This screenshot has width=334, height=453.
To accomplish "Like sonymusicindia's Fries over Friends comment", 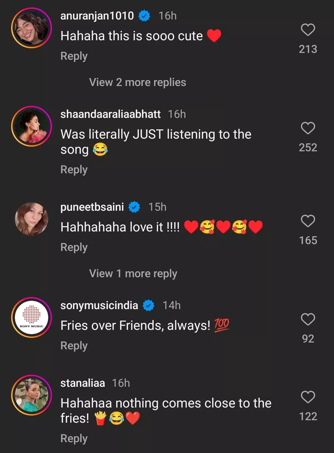I will (308, 319).
